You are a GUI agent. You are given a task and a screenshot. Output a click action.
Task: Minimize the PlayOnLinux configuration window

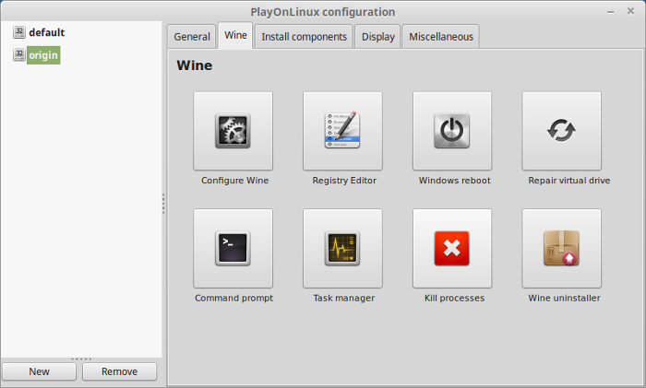click(611, 12)
